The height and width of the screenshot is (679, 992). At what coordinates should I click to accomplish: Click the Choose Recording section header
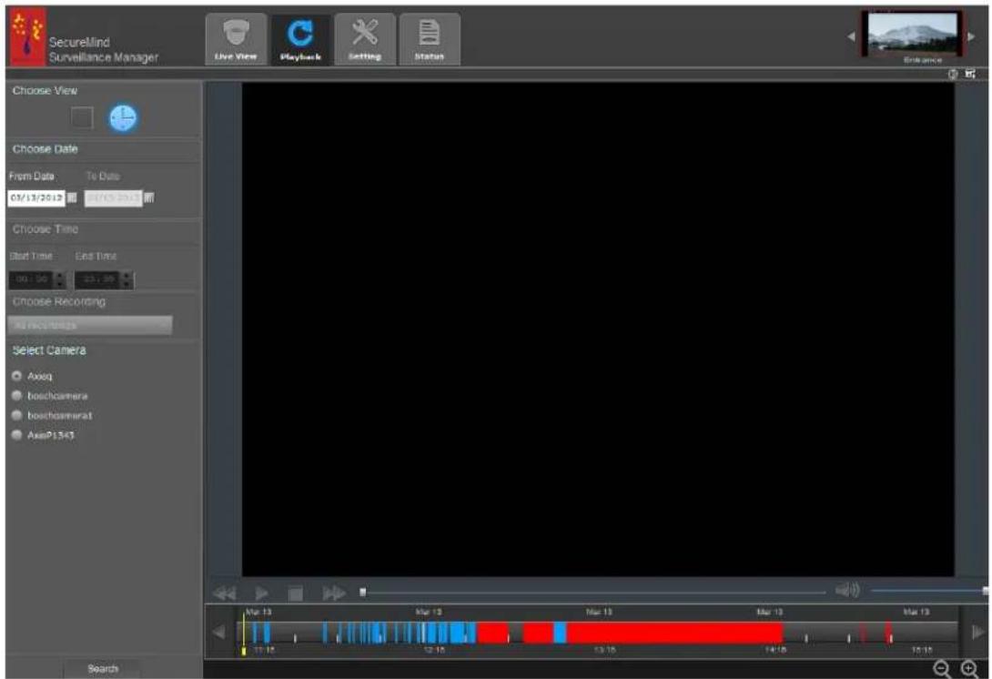[x=59, y=302]
